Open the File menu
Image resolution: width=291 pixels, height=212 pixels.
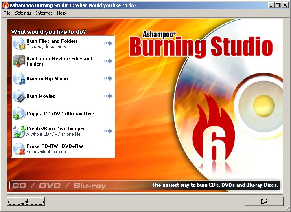tap(7, 13)
